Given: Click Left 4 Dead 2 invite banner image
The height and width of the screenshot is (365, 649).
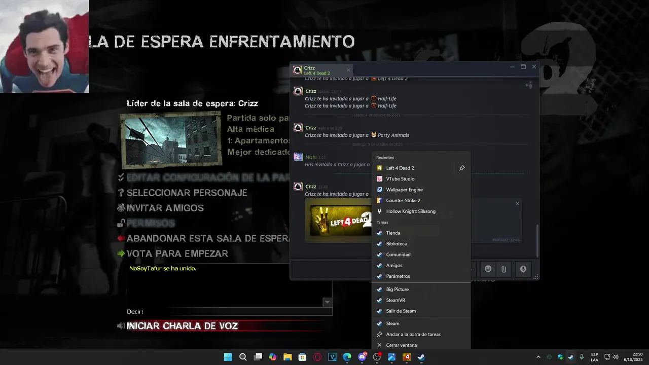Looking at the screenshot, I should pos(341,221).
